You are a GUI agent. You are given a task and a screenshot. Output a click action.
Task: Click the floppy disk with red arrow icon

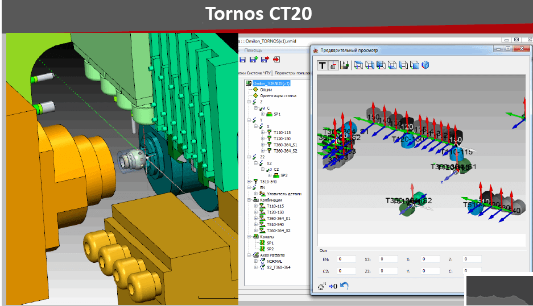pyautogui.click(x=265, y=59)
